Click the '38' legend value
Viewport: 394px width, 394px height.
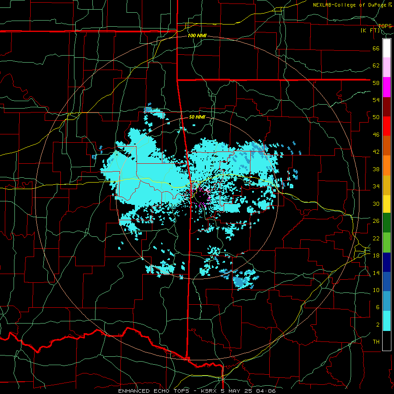click(376, 169)
